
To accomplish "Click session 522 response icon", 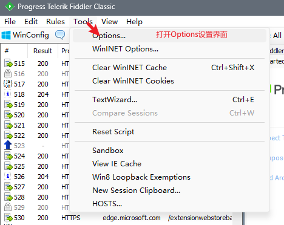I will (x=8, y=135).
